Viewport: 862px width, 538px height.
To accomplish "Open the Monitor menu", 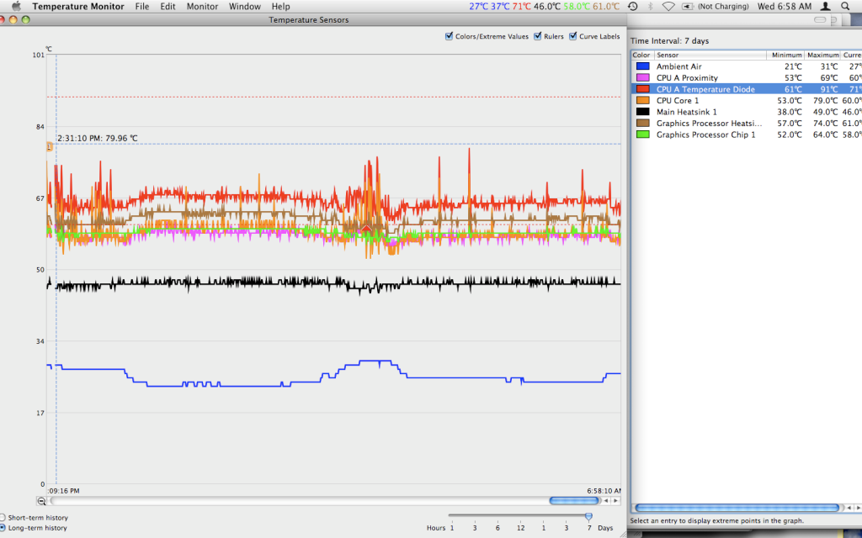I will tap(202, 6).
